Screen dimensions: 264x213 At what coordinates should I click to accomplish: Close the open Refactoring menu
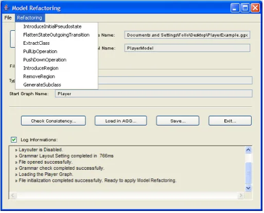point(30,17)
